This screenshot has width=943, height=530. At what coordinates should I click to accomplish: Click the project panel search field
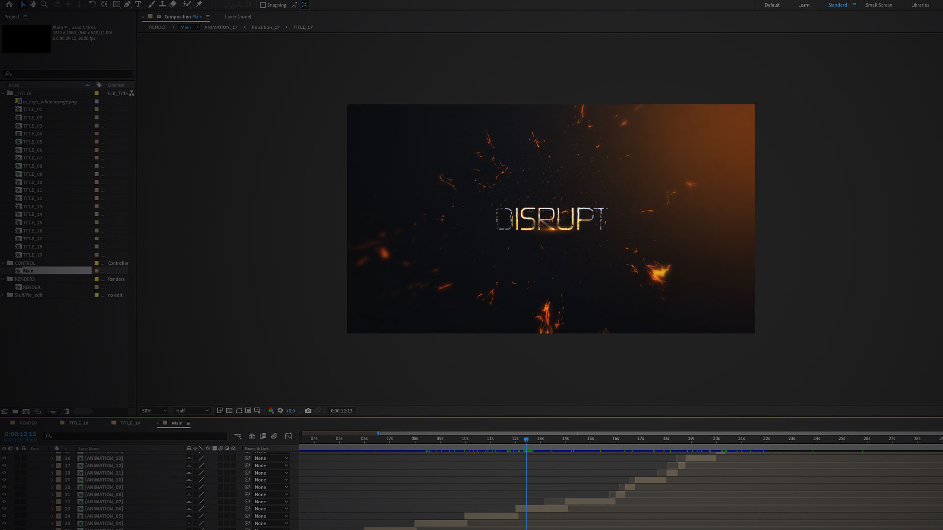tap(68, 74)
